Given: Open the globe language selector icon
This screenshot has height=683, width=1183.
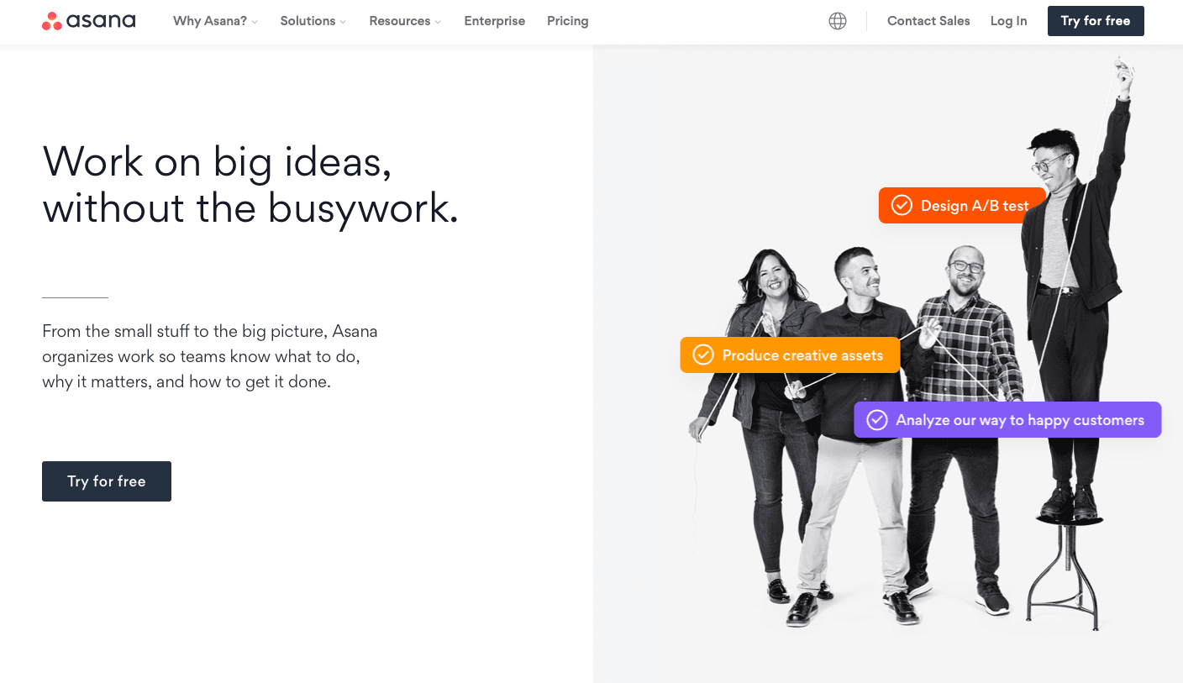Looking at the screenshot, I should point(838,21).
